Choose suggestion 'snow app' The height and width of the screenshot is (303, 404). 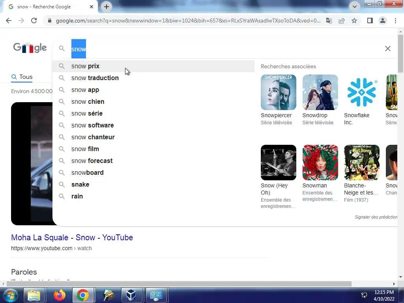pos(153,90)
